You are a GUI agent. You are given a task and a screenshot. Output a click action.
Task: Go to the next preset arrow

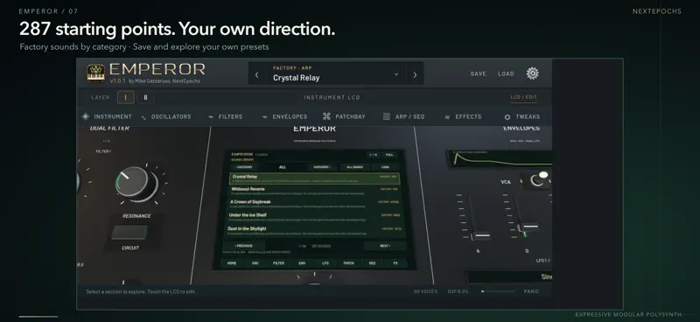pyautogui.click(x=415, y=75)
